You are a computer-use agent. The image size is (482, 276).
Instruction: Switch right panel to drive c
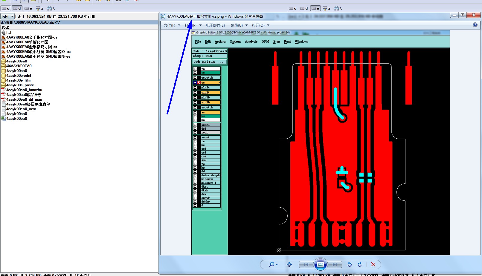[293, 8]
